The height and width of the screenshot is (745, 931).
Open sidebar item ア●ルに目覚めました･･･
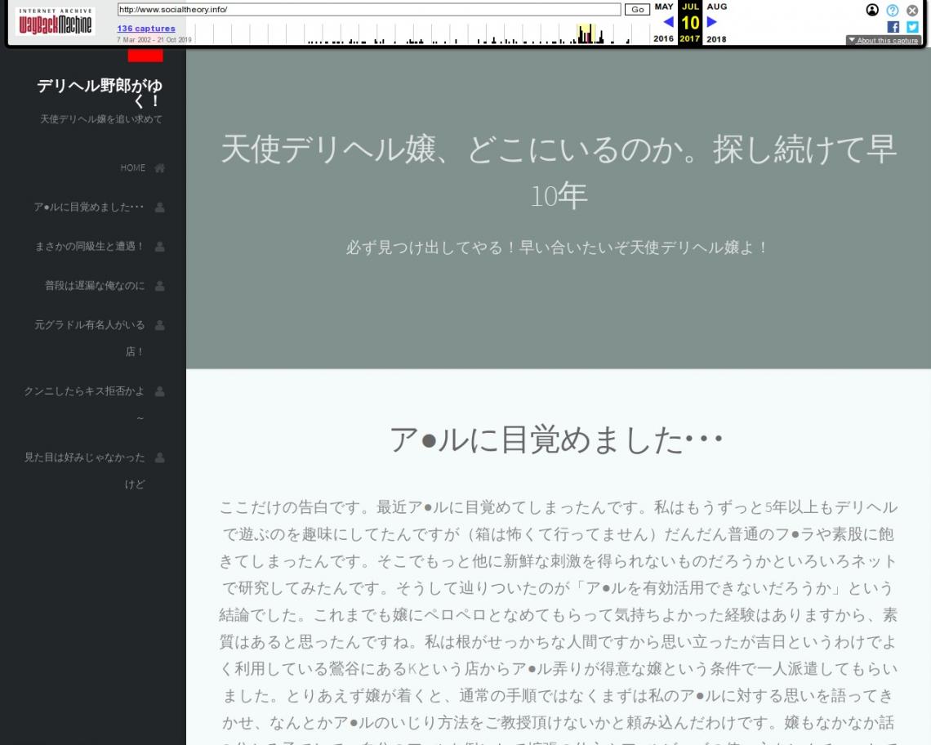(88, 207)
